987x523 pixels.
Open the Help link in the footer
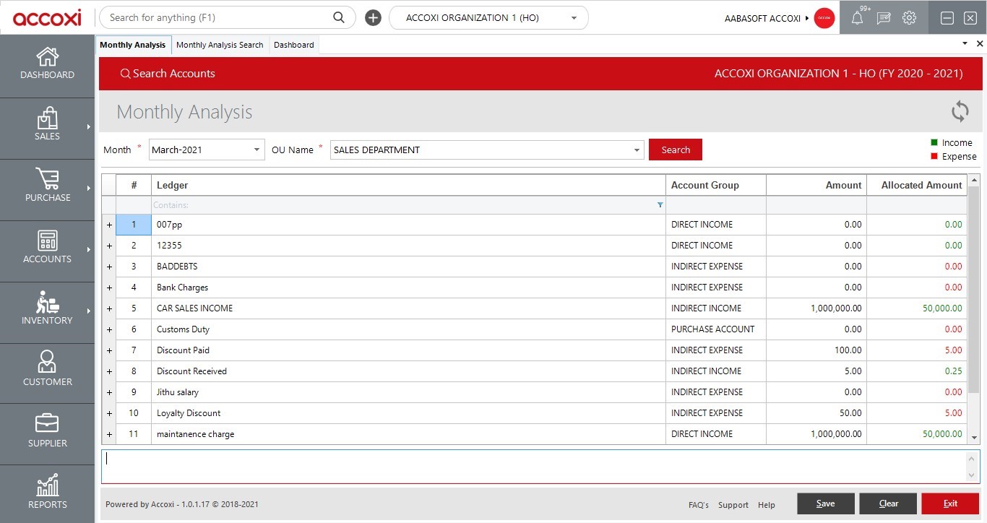[x=767, y=505]
